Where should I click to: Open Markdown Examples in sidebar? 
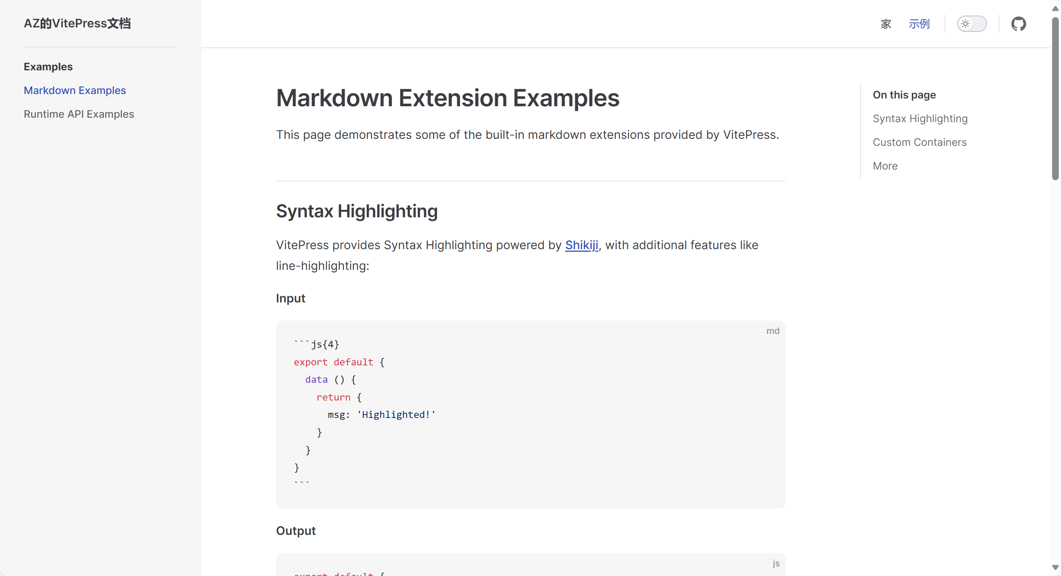point(74,90)
